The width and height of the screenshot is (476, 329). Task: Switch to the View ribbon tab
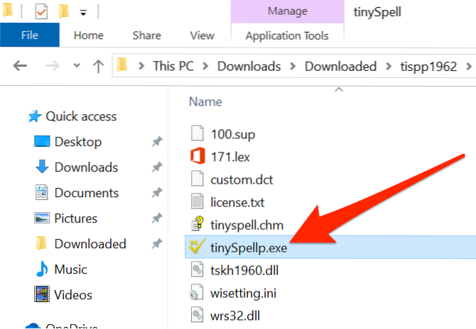[x=202, y=35]
